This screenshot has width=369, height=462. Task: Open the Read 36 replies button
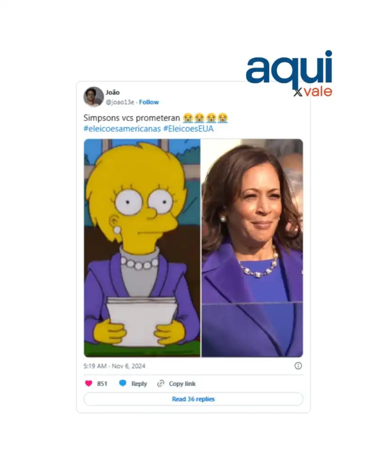coord(193,399)
